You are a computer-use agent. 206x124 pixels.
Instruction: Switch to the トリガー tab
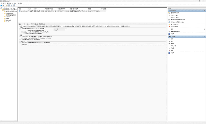[x=24, y=24]
